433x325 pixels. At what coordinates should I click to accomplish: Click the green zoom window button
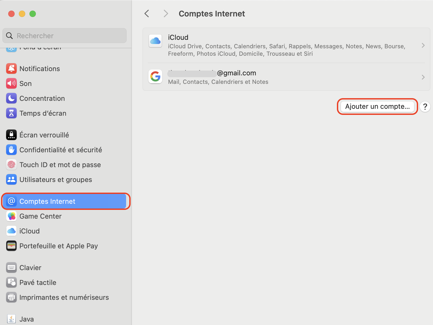click(33, 14)
